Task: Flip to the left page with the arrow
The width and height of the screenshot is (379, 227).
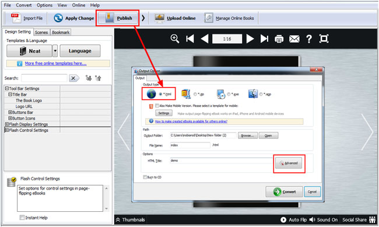Action: point(124,132)
